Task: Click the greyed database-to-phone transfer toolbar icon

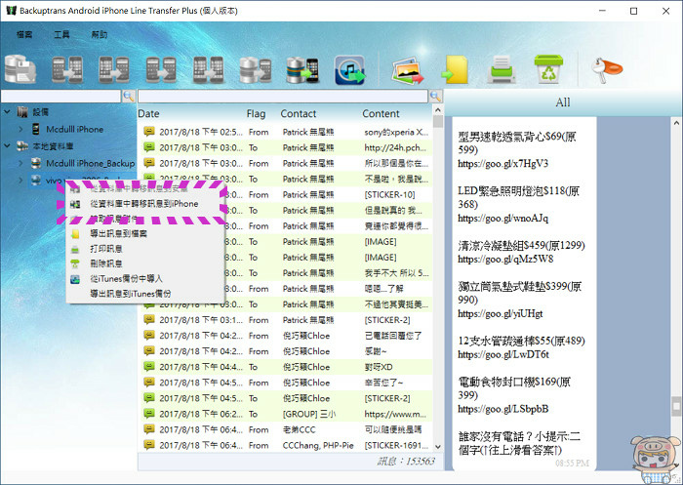Action: coord(256,69)
